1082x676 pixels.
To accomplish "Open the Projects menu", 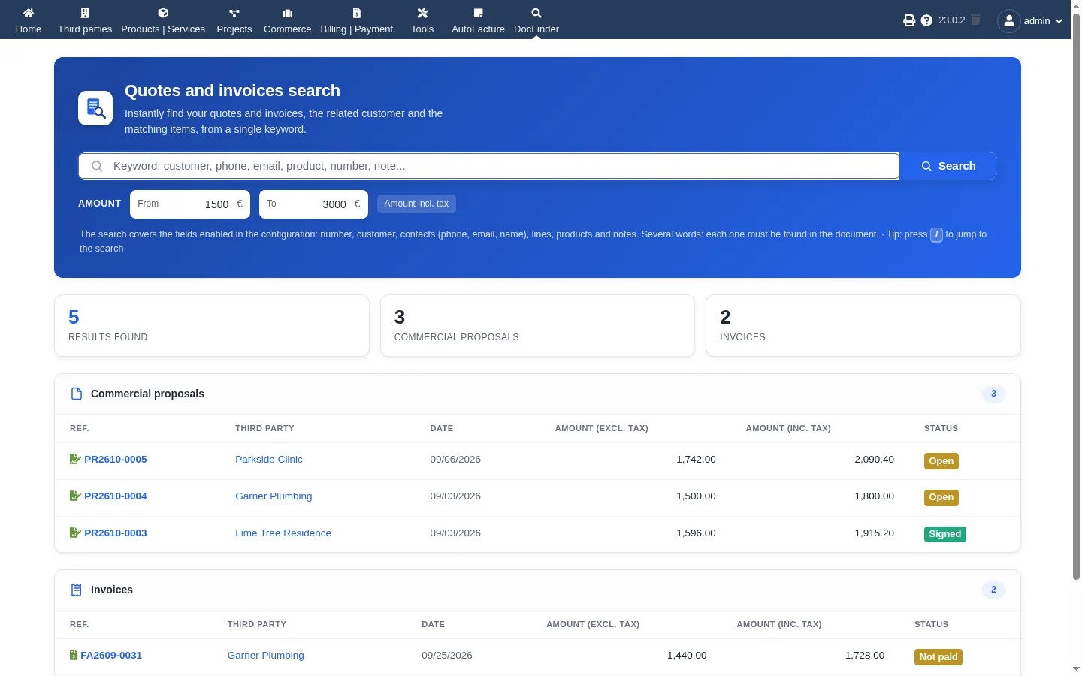I will click(234, 20).
